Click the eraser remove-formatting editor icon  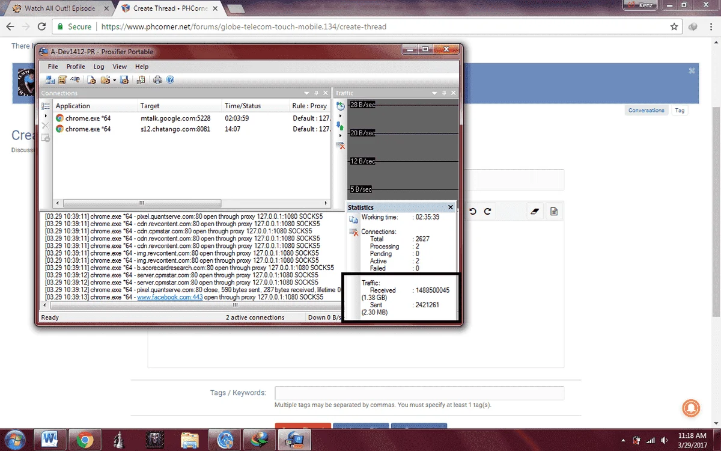534,212
